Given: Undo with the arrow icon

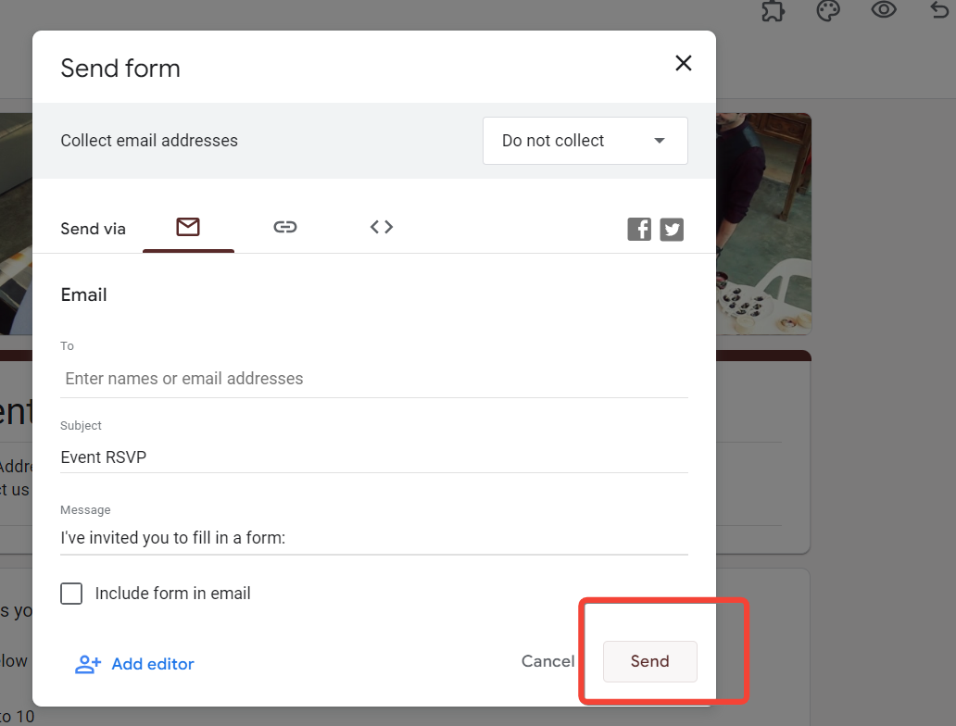Looking at the screenshot, I should [939, 10].
